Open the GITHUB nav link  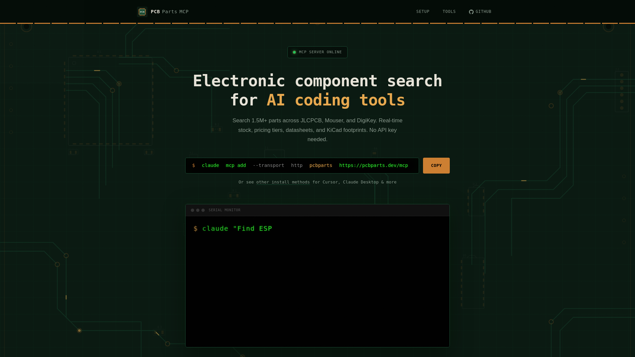pos(480,12)
